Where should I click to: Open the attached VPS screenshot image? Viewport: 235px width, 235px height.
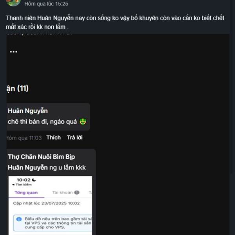pyautogui.click(x=50, y=206)
